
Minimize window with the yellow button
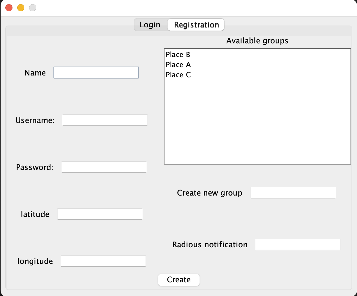point(21,8)
